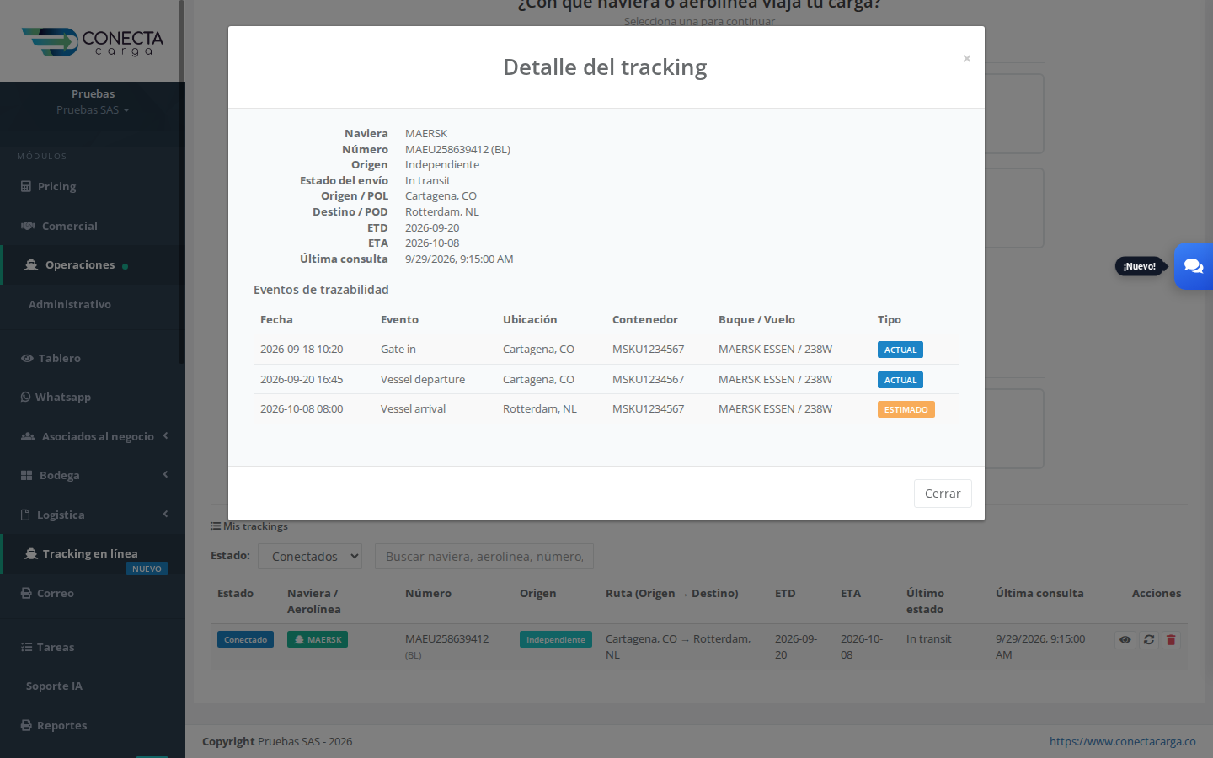Click the Conecta Carga logo
1213x758 pixels.
point(93,42)
